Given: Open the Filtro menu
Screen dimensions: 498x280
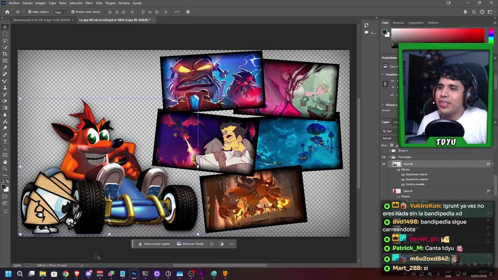Looking at the screenshot, I should click(x=89, y=3).
